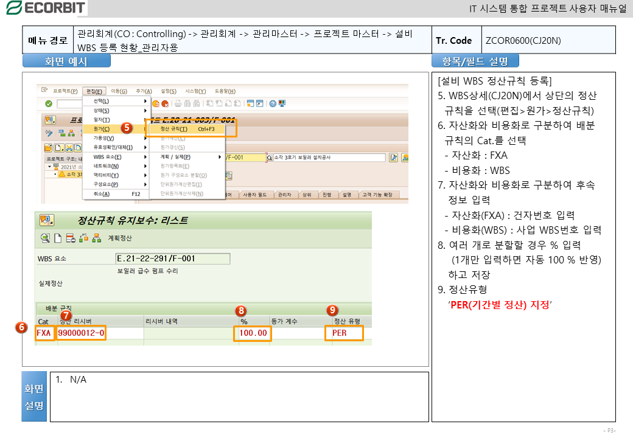Click the customize layout monitor icon
633x438 pixels.
(282, 104)
